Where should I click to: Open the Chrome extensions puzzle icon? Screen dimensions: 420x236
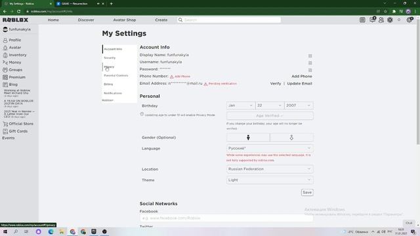394,11
